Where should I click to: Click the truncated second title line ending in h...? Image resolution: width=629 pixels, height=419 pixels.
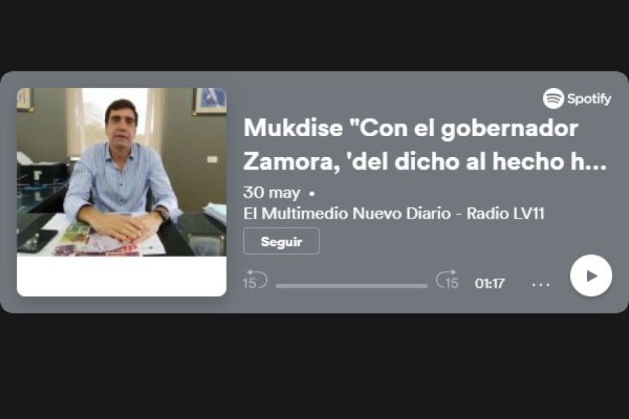425,161
